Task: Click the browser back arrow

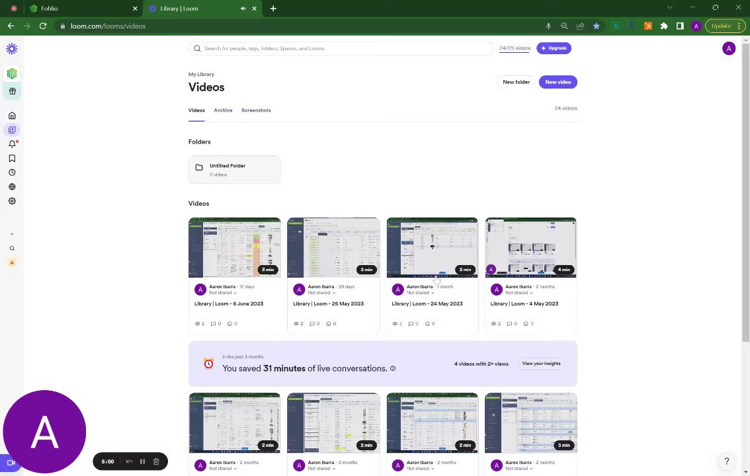Action: pos(11,26)
